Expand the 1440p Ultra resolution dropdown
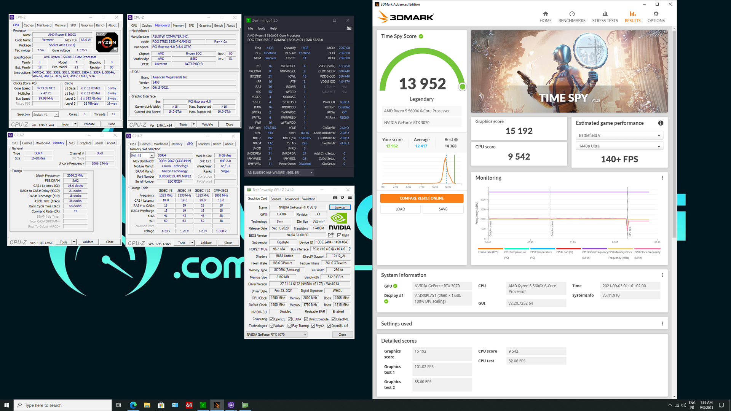The width and height of the screenshot is (731, 411). pos(619,146)
